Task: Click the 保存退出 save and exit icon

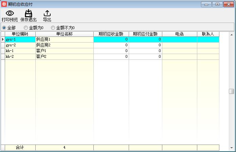Action: 29,14
